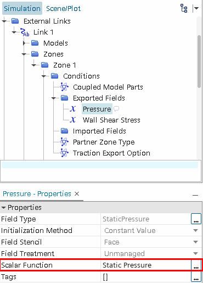Switch to the Scene/Plot tab
The width and height of the screenshot is (203, 283).
63,8
